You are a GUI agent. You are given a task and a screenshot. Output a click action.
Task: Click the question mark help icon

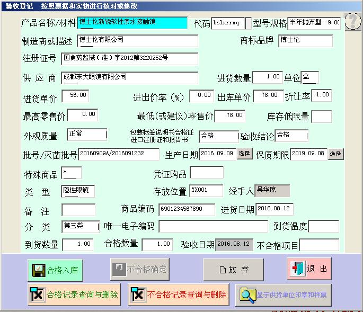[353, 21]
